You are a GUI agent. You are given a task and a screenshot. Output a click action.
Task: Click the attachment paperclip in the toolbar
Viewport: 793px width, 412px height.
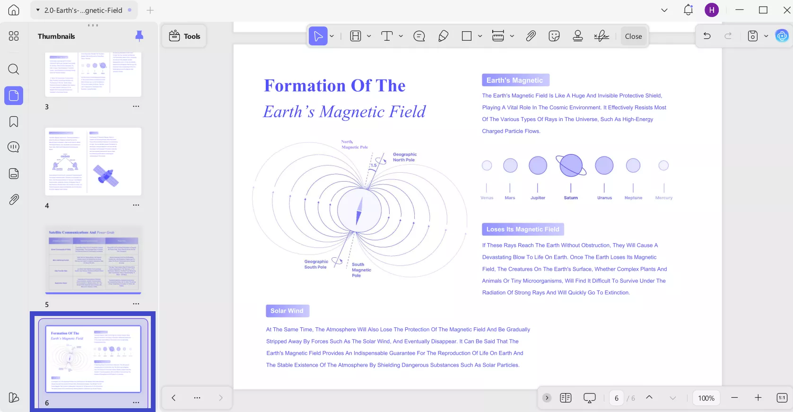pyautogui.click(x=531, y=36)
